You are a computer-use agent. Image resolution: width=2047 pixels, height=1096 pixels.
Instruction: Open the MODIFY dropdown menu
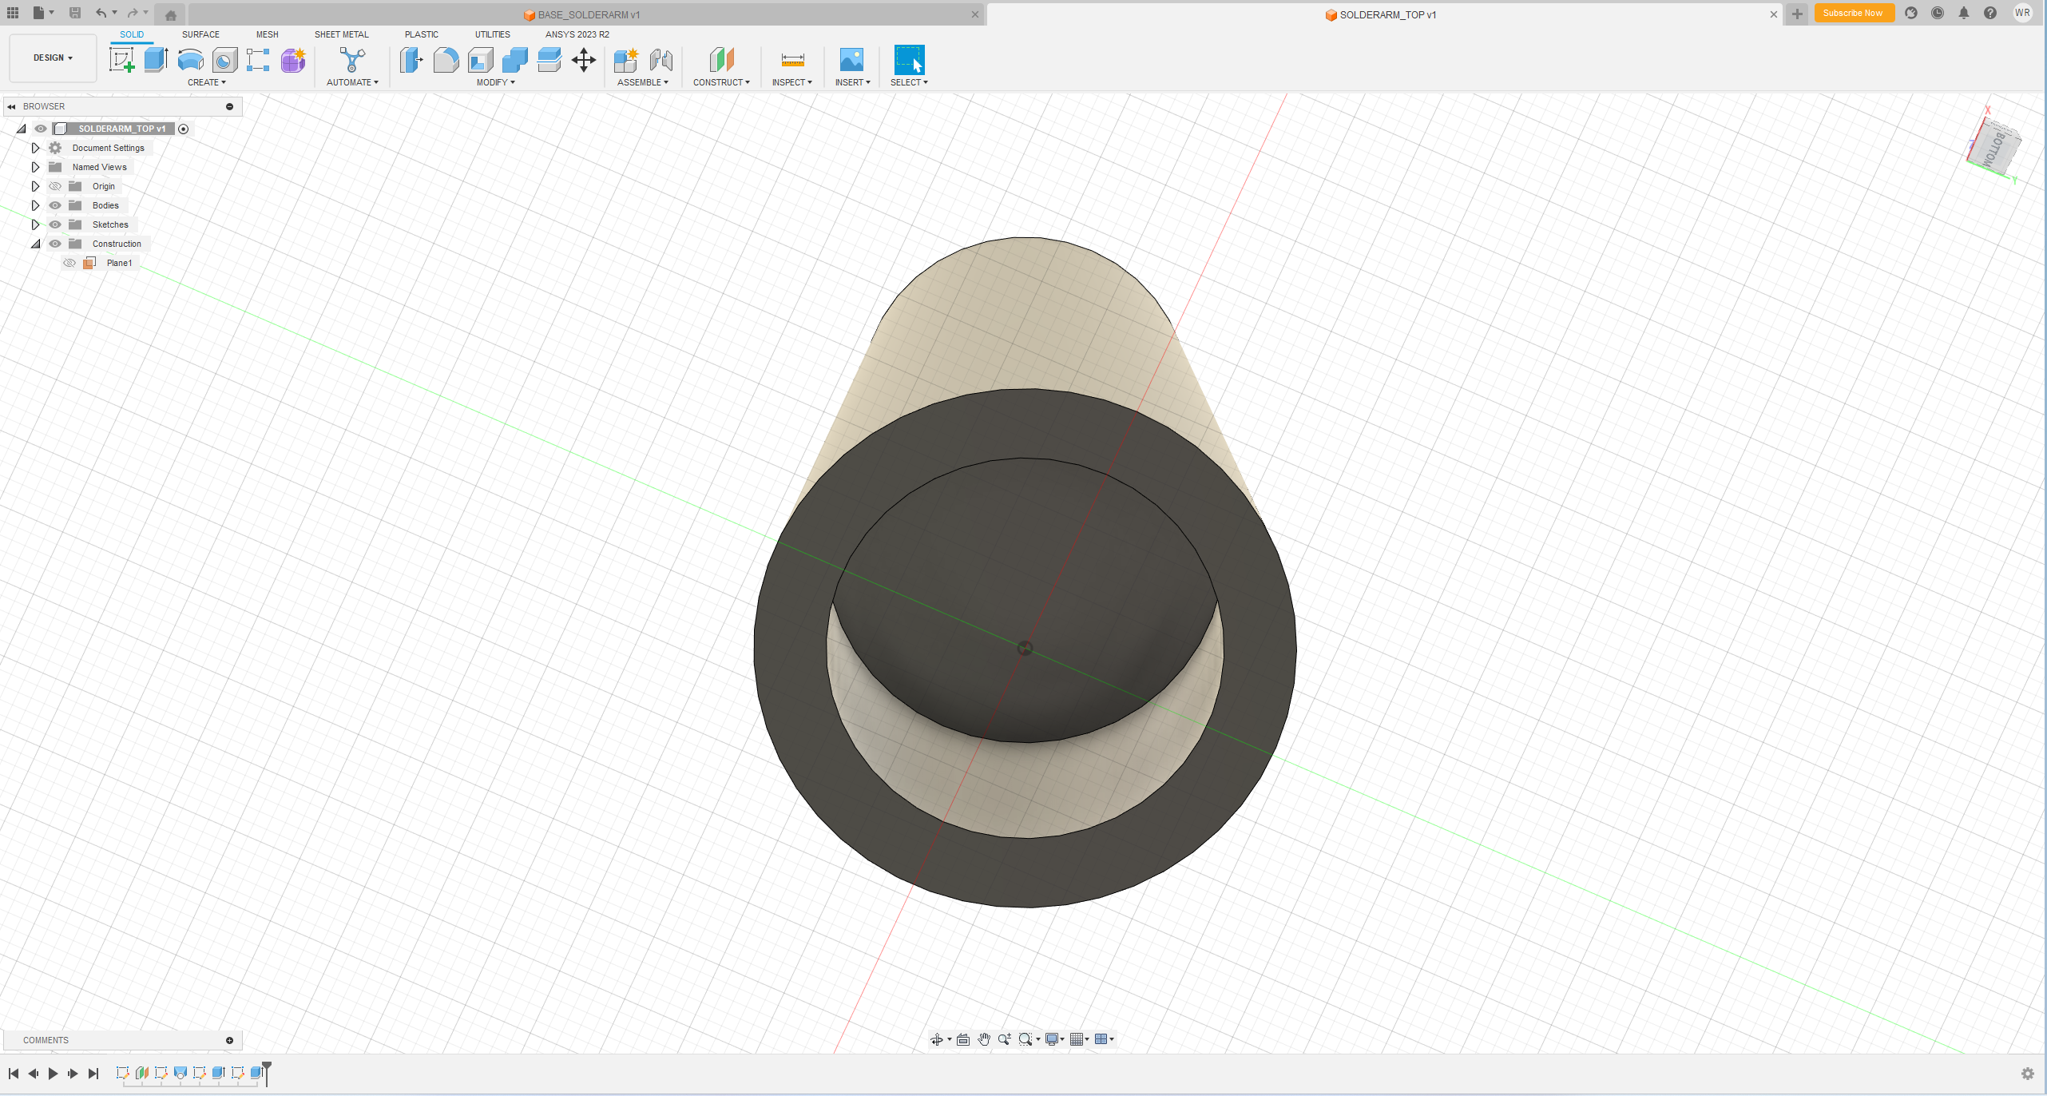pos(496,82)
